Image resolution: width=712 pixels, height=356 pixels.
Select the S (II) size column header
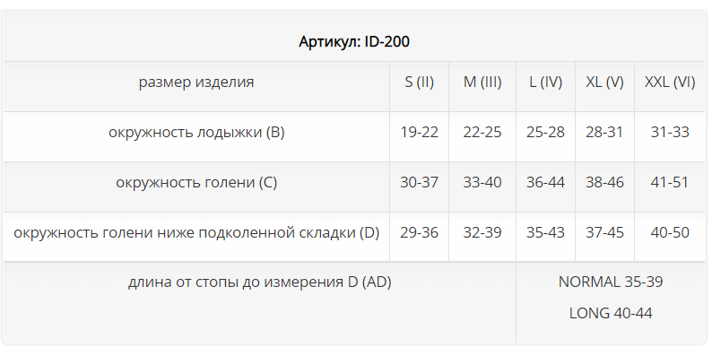[x=419, y=82]
